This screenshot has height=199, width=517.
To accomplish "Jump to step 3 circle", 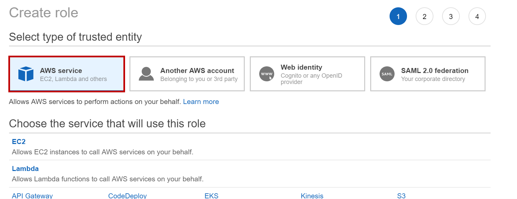I will pos(451,16).
